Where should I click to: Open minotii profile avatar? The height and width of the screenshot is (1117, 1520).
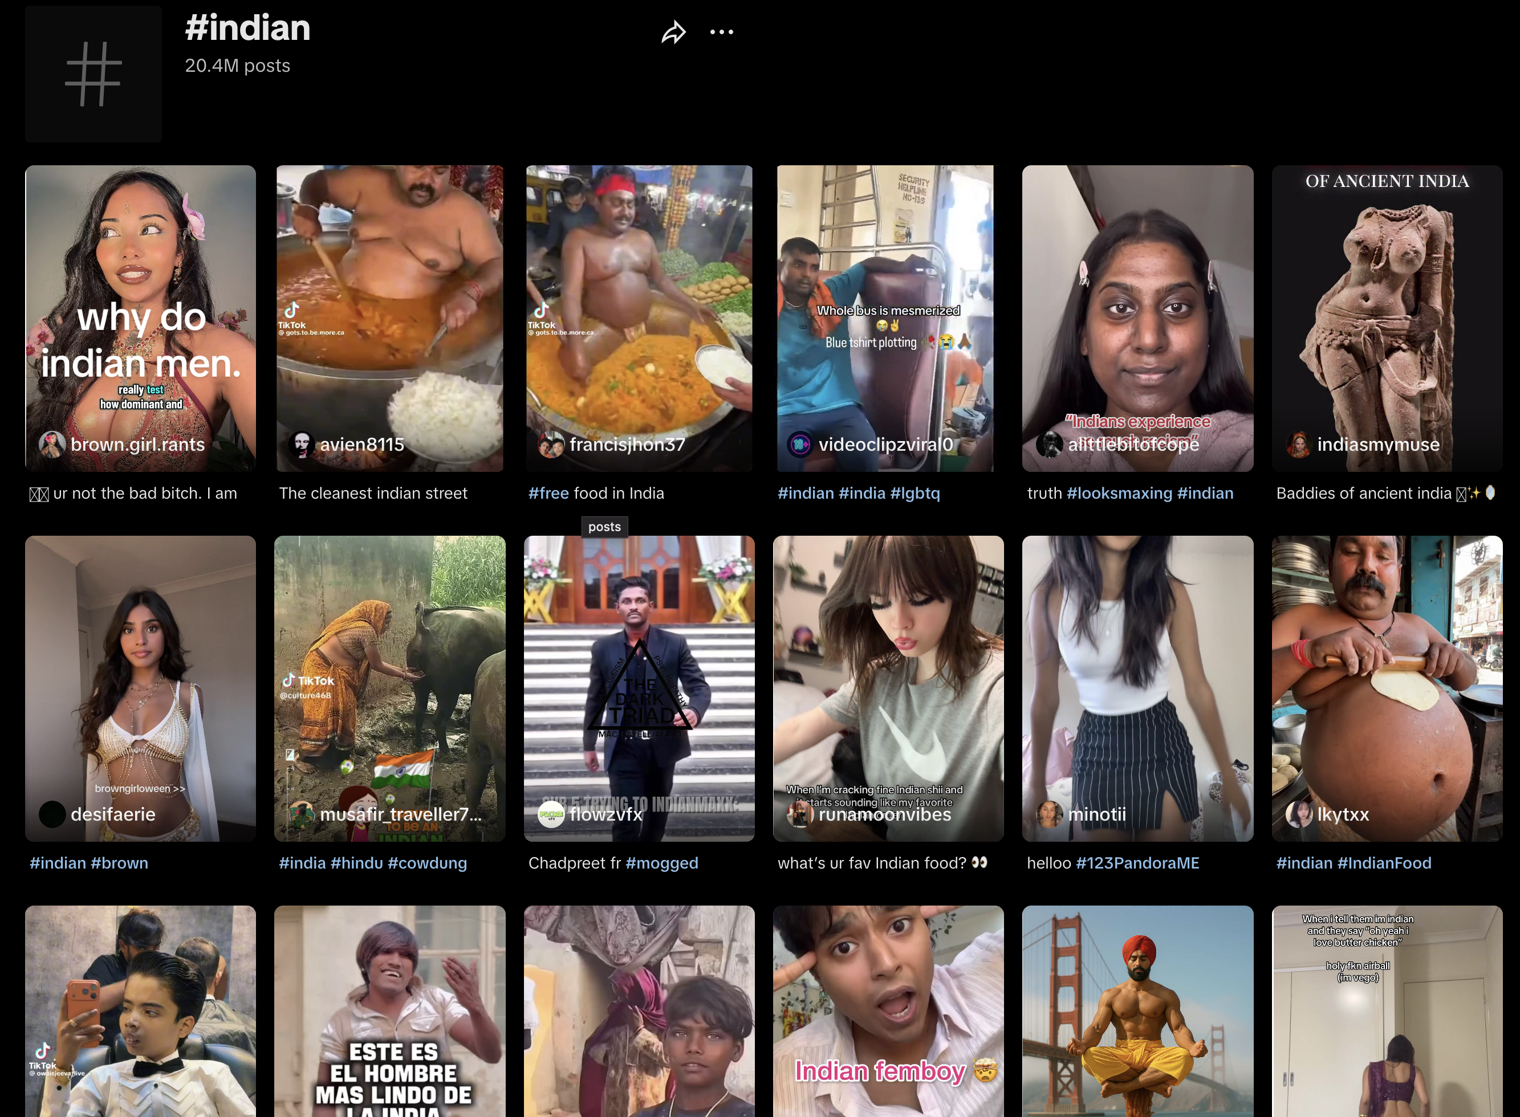(x=1050, y=814)
